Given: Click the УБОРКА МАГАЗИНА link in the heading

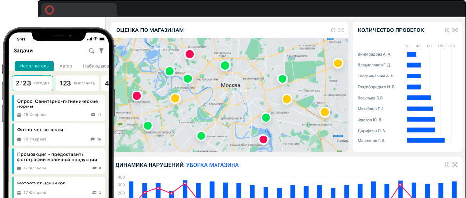Looking at the screenshot, I should (x=213, y=165).
